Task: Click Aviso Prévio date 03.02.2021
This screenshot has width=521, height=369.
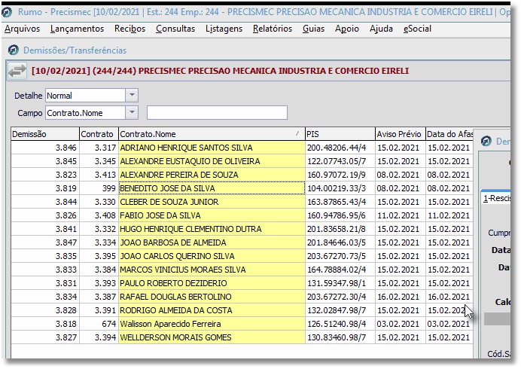Action: [x=398, y=324]
